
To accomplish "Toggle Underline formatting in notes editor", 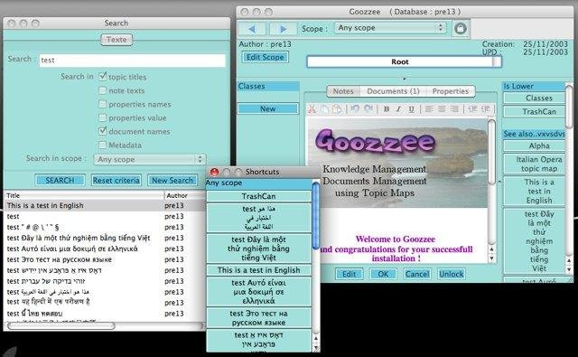I will pyautogui.click(x=412, y=108).
